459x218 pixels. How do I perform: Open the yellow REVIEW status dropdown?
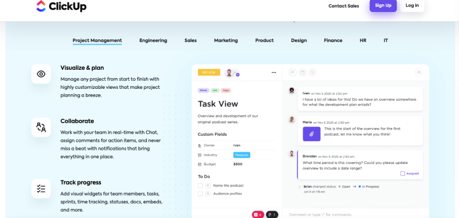pos(209,72)
